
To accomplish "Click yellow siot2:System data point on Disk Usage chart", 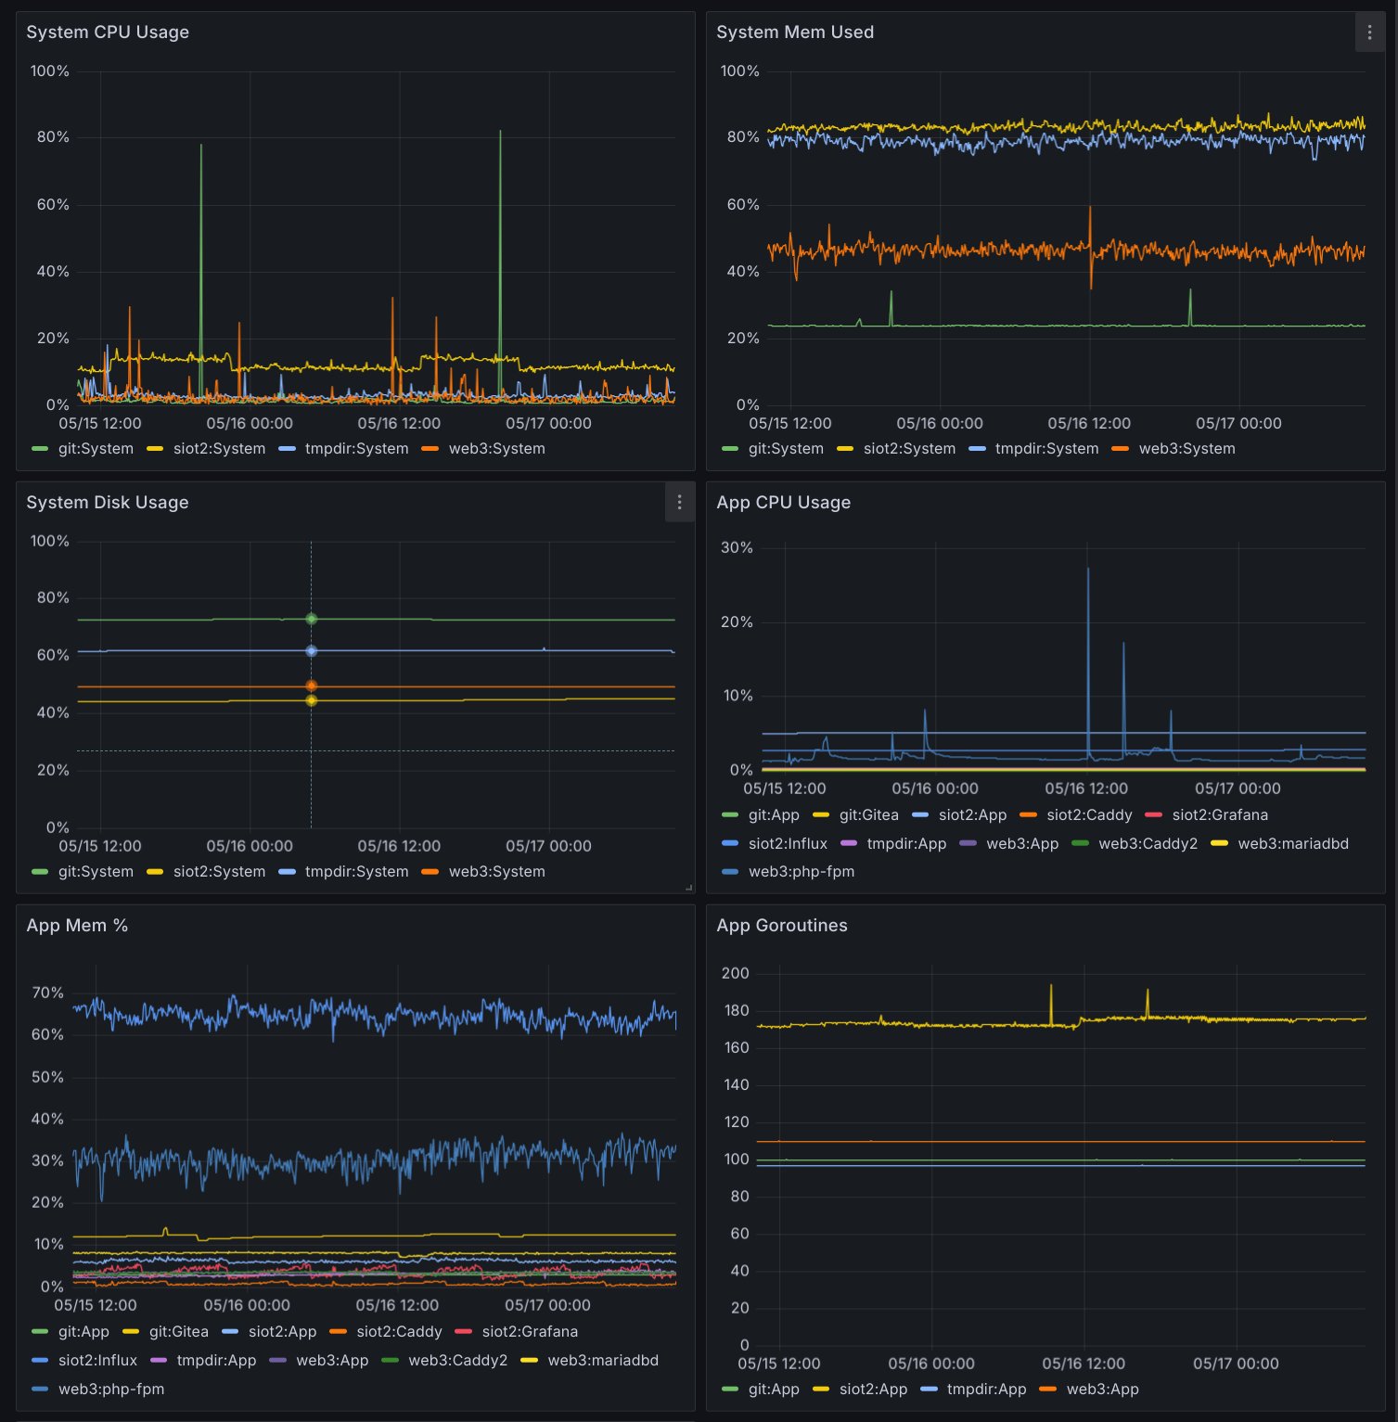I will coord(312,700).
